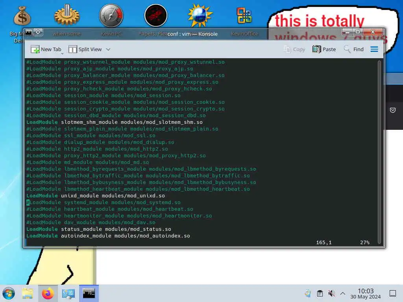
Task: Click the terminal vertical scrollbar
Action: (x=379, y=151)
